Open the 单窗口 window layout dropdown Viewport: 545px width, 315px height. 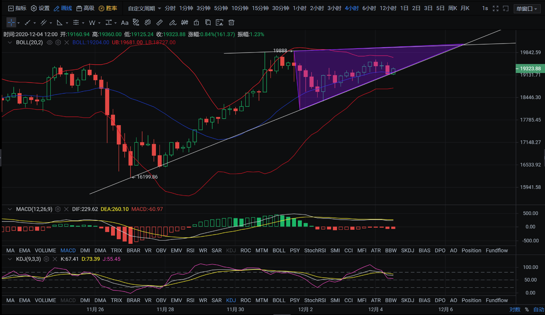(x=527, y=9)
